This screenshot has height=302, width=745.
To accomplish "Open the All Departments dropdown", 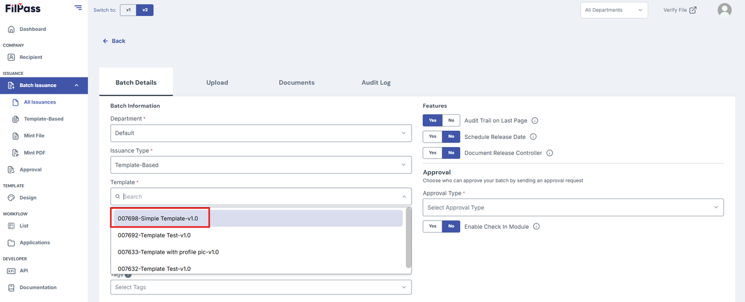I will (614, 10).
